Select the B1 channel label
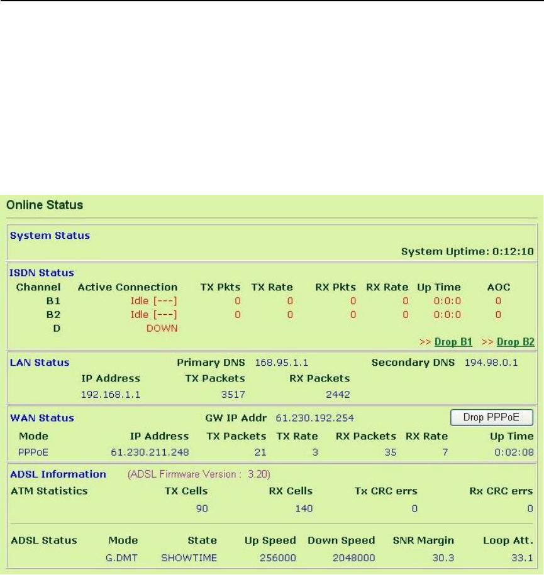Viewport: 544px width, 575px height. coord(53,301)
